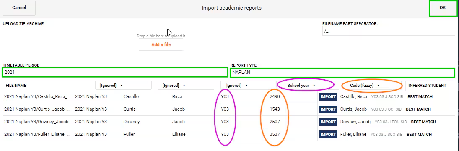Click the first name cell Ricci

177,97
